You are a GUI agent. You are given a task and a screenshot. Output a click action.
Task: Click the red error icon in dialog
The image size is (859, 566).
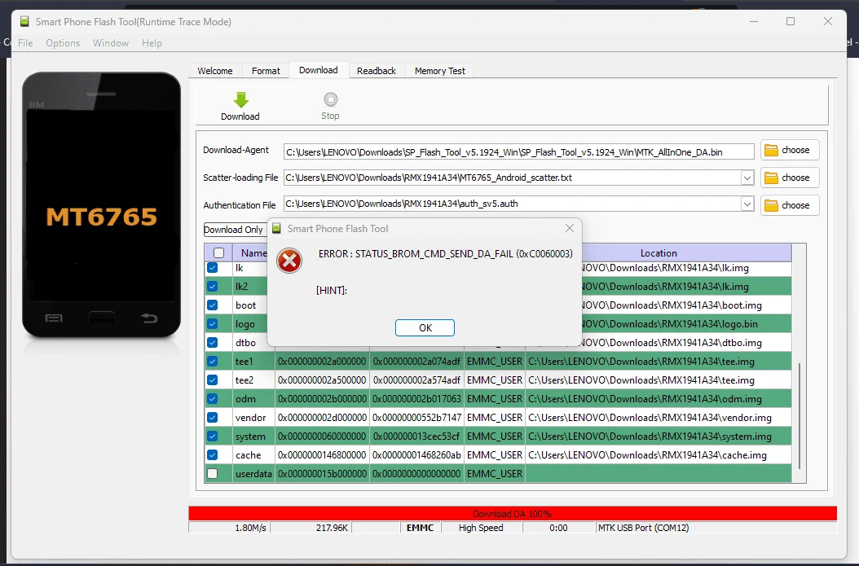click(x=289, y=261)
